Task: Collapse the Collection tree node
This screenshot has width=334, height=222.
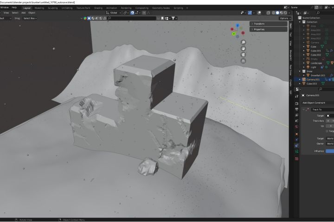Action: [x=300, y=22]
